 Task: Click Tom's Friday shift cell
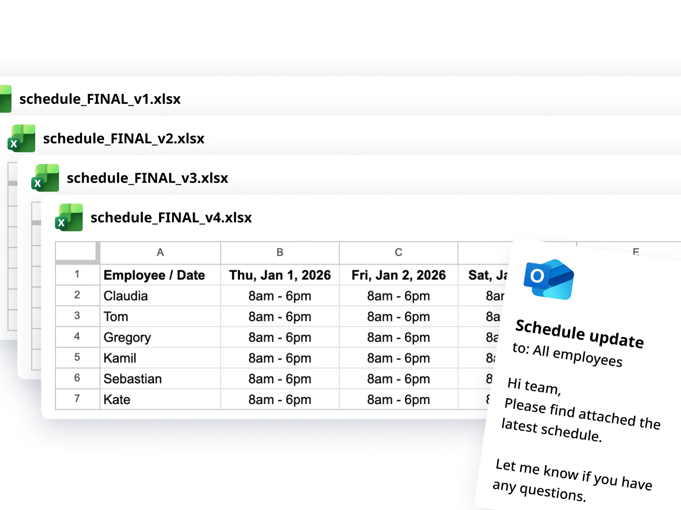coord(399,316)
